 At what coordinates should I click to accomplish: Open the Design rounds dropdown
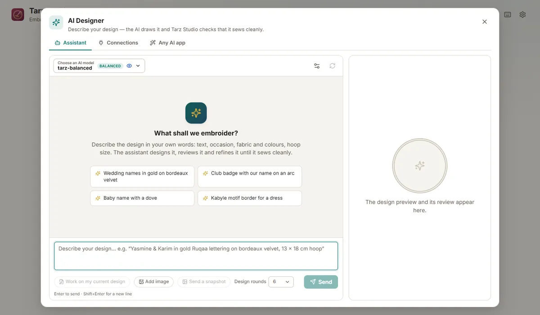tap(281, 282)
